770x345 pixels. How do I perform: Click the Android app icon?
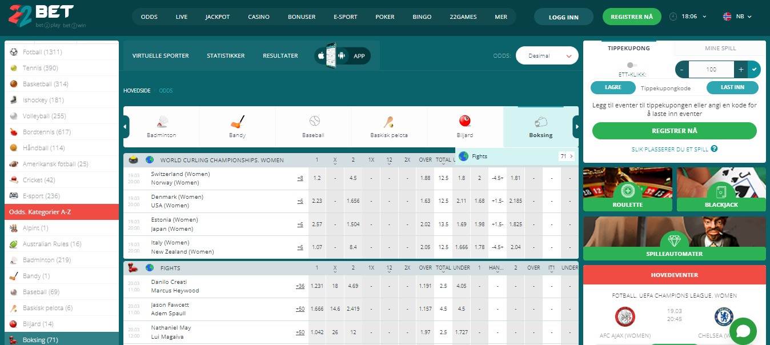[342, 56]
